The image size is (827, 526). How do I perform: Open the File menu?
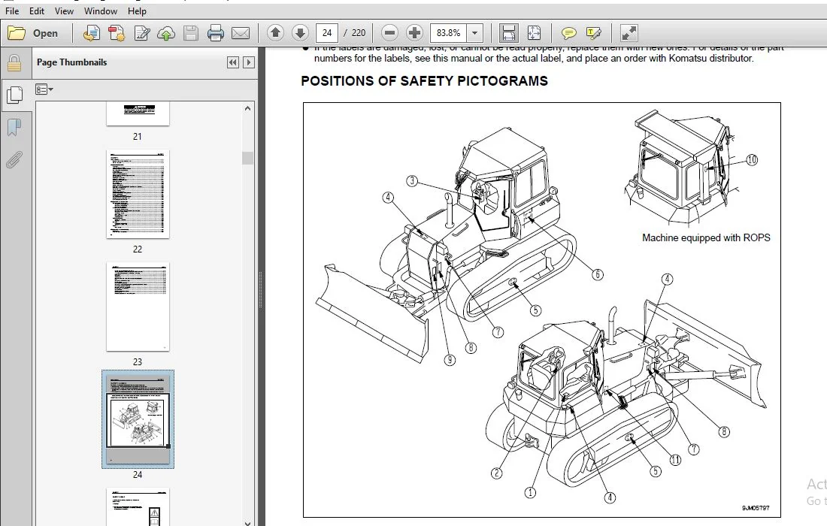(11, 11)
